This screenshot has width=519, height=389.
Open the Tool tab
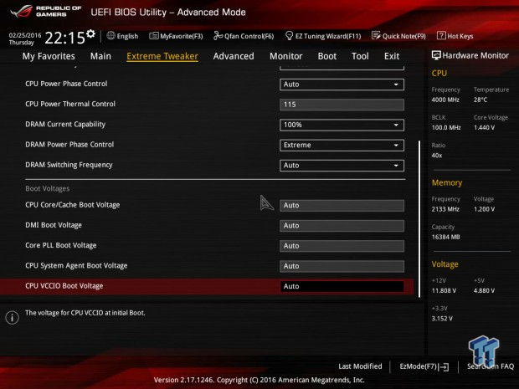tap(360, 56)
